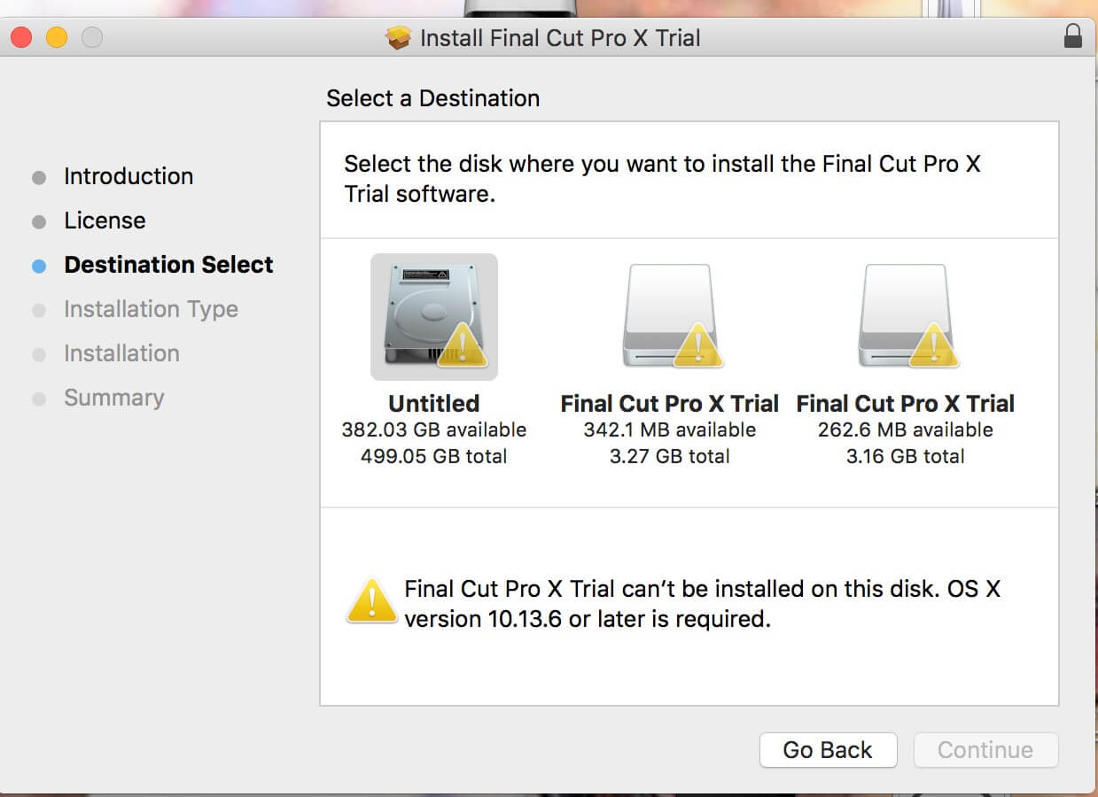Click the lock icon in the title bar
Viewport: 1098px width, 797px height.
click(x=1072, y=37)
